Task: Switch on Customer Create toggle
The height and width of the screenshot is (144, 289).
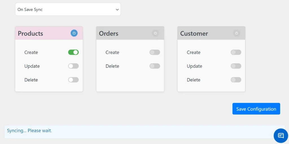Action: point(236,52)
